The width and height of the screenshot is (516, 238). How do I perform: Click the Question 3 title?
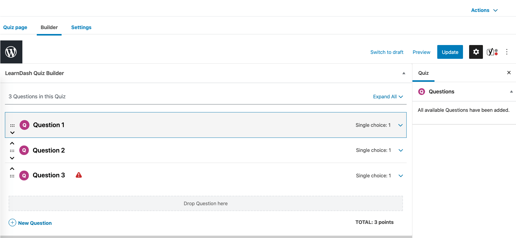click(49, 175)
